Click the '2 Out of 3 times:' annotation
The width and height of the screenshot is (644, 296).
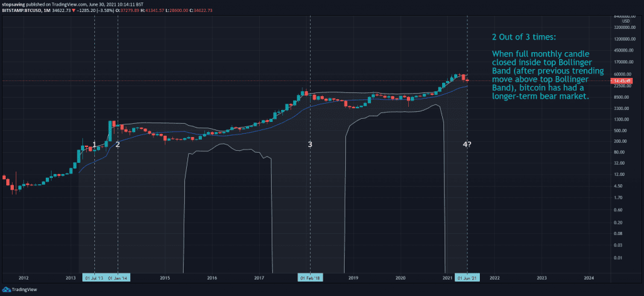point(524,37)
